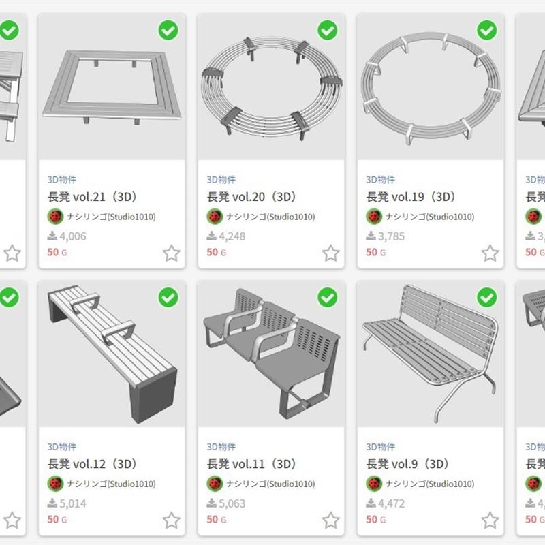Open square frame bench vol.21 thumbnail
Screen dimensions: 545x545
[112, 87]
